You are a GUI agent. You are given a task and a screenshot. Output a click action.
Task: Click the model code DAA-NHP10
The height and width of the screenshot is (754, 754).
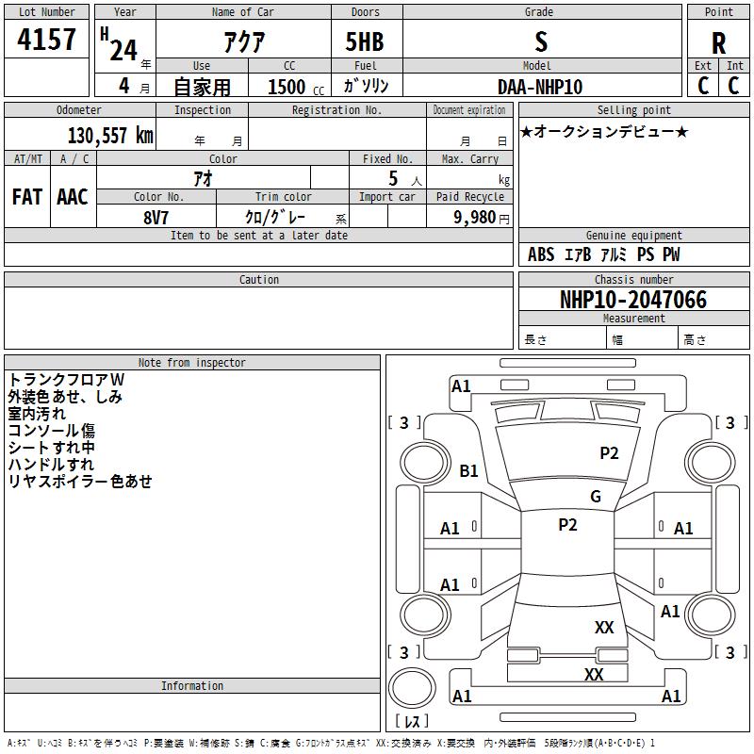pyautogui.click(x=540, y=87)
